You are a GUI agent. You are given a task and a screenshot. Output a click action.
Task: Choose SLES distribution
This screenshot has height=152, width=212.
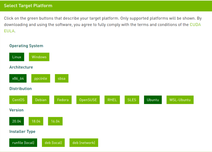click(132, 100)
